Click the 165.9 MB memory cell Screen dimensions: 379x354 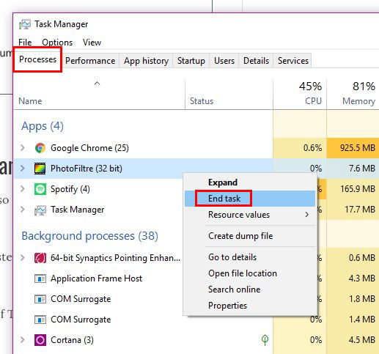click(353, 189)
